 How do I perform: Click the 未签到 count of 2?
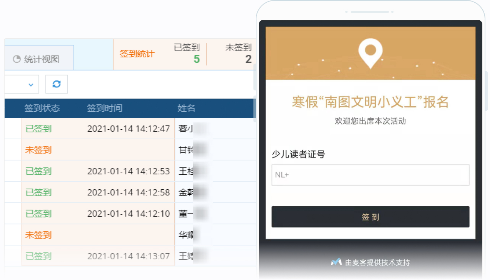(248, 59)
